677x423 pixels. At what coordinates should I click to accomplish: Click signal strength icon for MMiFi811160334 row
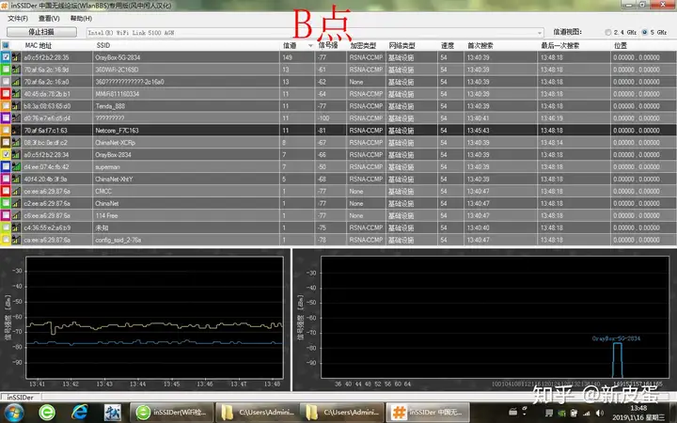click(x=16, y=94)
